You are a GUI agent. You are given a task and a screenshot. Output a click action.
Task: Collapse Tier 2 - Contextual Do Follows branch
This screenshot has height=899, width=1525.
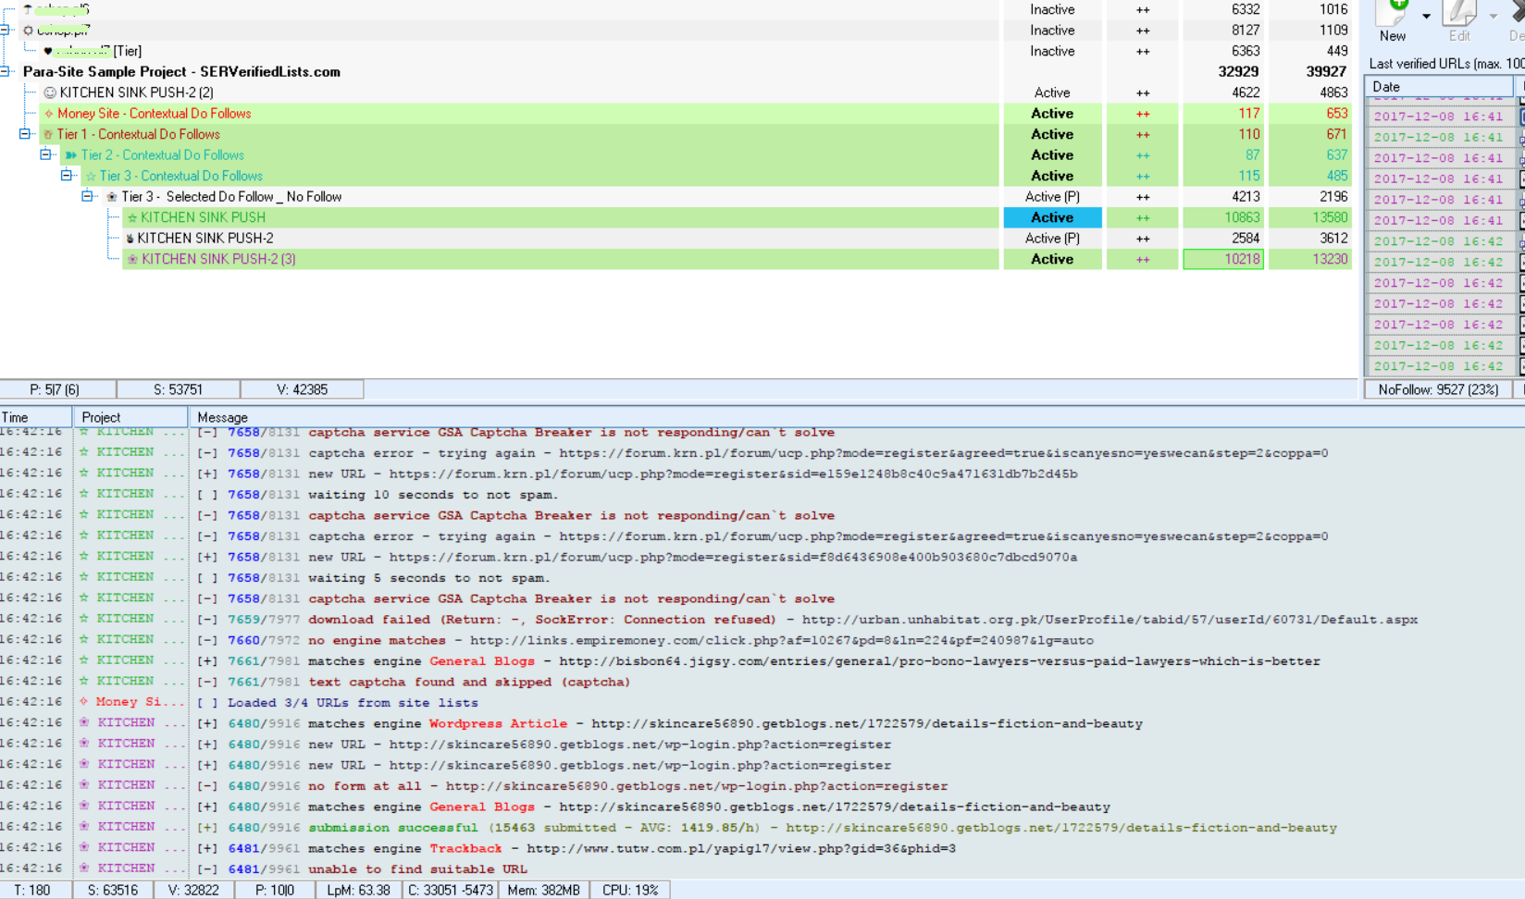pyautogui.click(x=45, y=154)
